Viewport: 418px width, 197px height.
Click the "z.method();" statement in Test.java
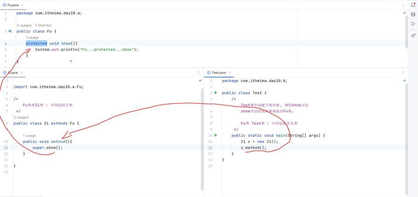click(254, 148)
